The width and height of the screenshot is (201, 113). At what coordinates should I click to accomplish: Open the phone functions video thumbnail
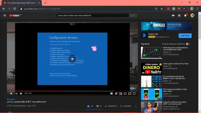(151, 82)
